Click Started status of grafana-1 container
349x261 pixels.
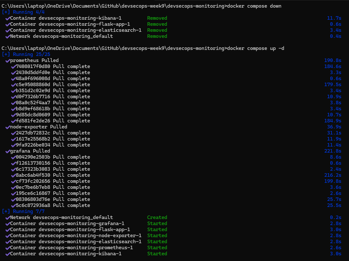157,223
